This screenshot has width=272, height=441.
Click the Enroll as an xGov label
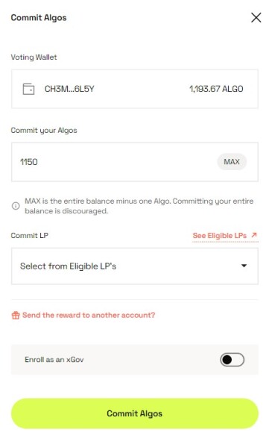point(54,360)
